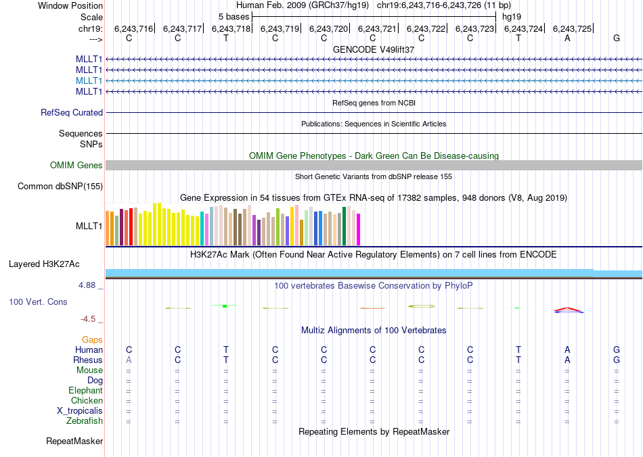Select the Chicken species label
The width and height of the screenshot is (643, 457).
[87, 400]
